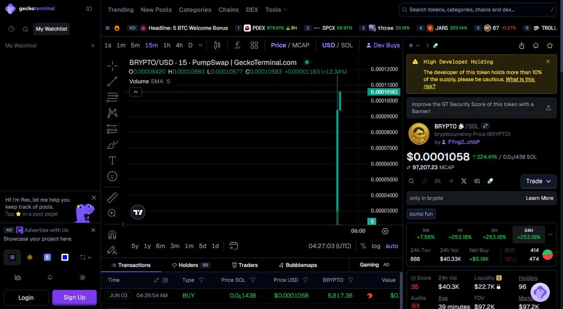Open the recent history clock icon
This screenshot has width=563, height=309.
(11, 29)
